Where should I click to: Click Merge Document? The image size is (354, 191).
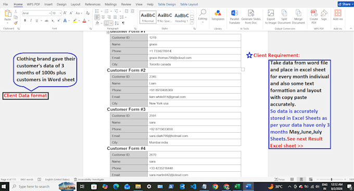(x=298, y=17)
